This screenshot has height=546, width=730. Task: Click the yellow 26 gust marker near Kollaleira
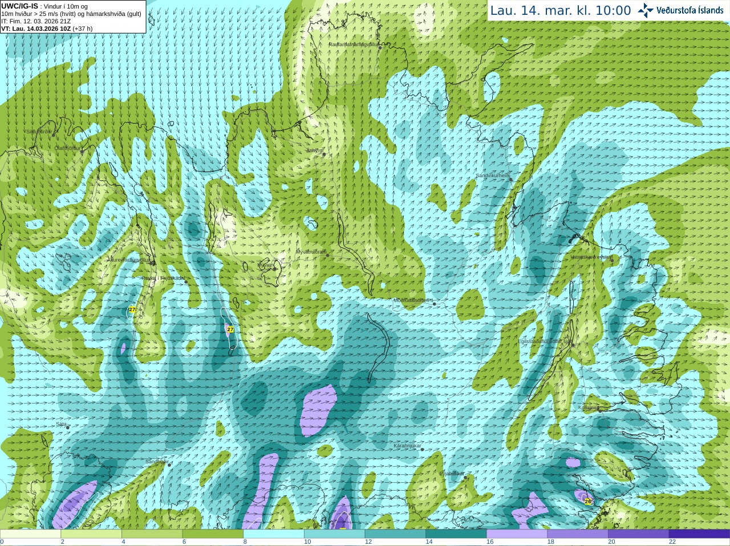588,502
